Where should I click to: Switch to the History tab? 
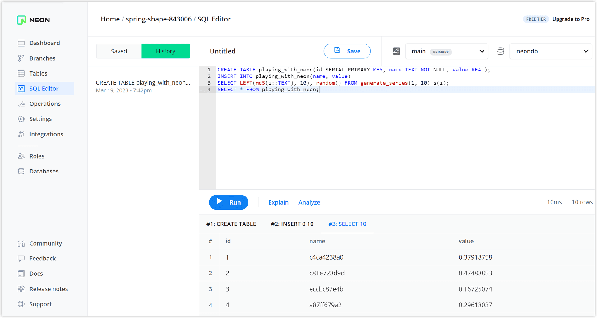click(x=166, y=51)
